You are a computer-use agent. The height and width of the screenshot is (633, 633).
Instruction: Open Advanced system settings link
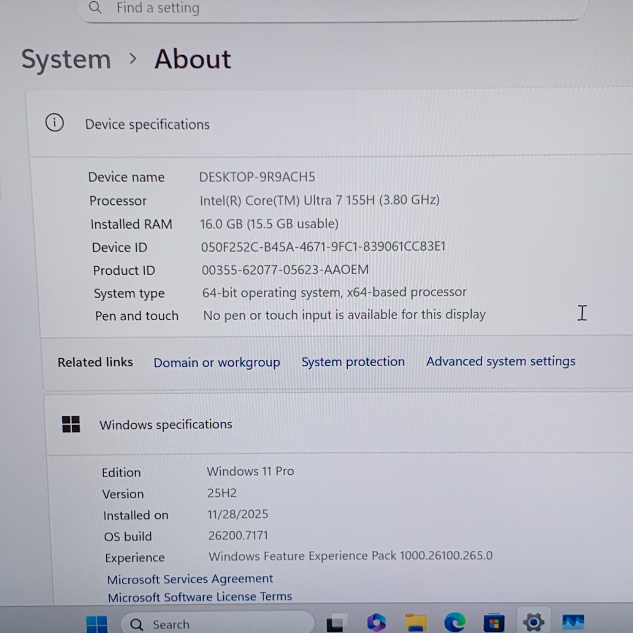click(x=500, y=361)
